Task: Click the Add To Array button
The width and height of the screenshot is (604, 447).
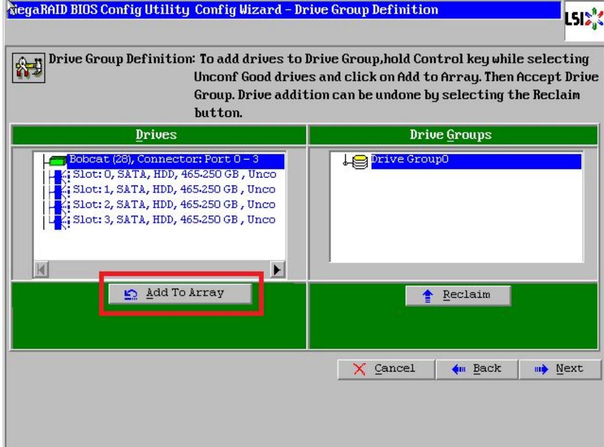Action: coord(180,293)
